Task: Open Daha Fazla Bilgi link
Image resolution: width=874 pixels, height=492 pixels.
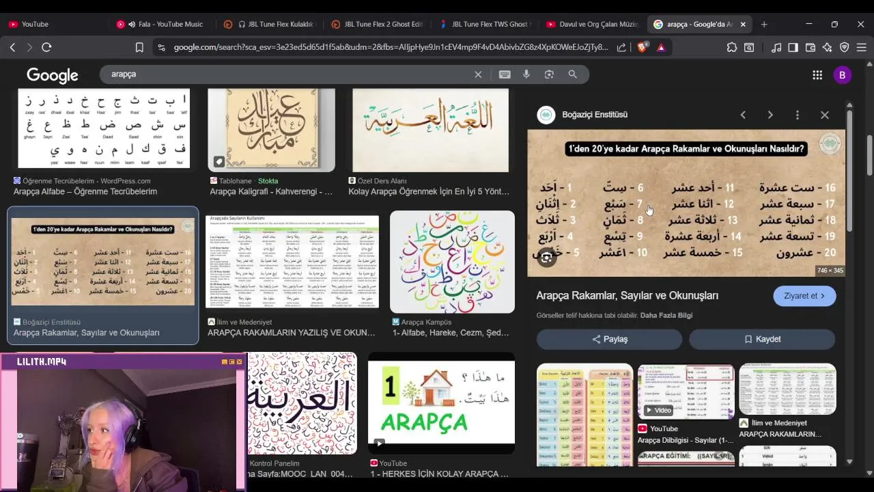Action: 666,315
